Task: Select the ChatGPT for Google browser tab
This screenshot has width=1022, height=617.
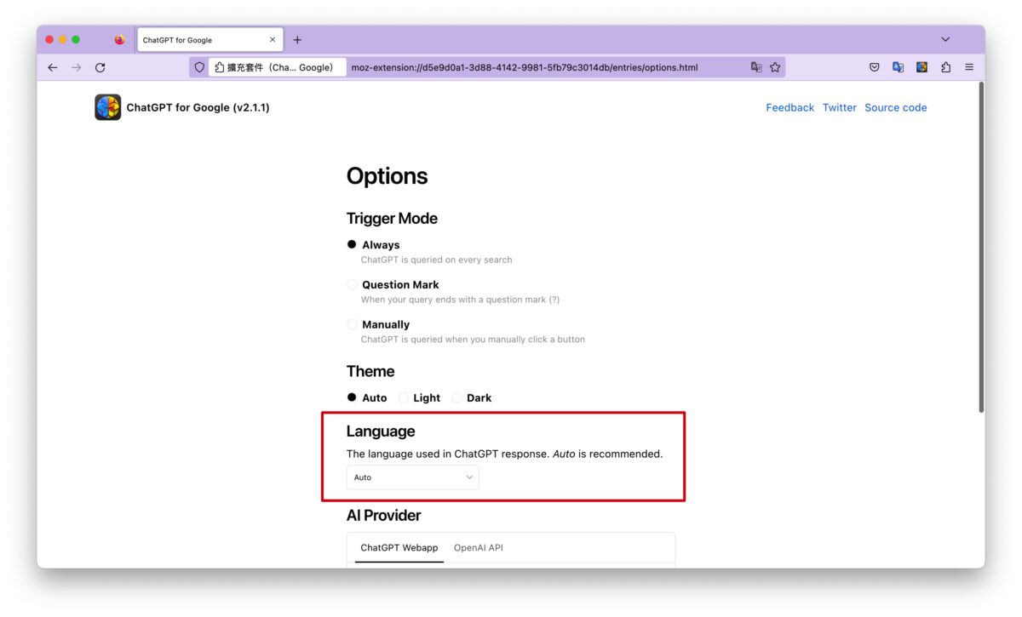Action: 209,39
